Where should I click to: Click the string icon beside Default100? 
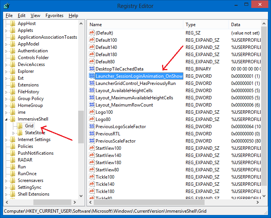coord(91,40)
